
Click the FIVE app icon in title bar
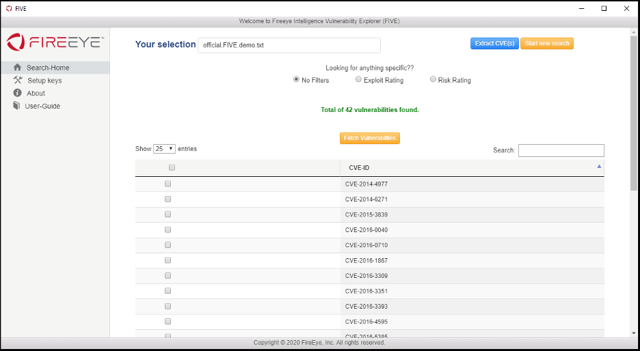point(9,9)
